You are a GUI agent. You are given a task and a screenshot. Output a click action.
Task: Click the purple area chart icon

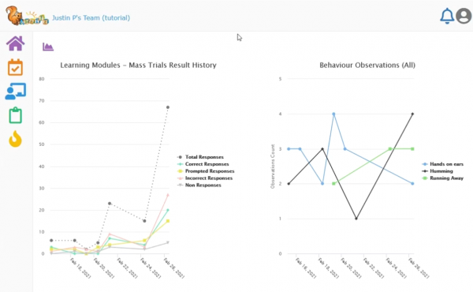coord(48,47)
